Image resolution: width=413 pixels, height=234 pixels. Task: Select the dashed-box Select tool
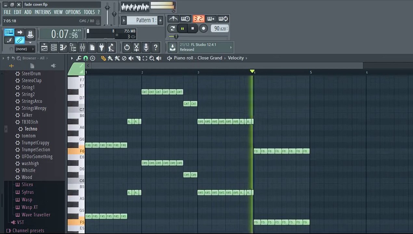[x=145, y=58]
